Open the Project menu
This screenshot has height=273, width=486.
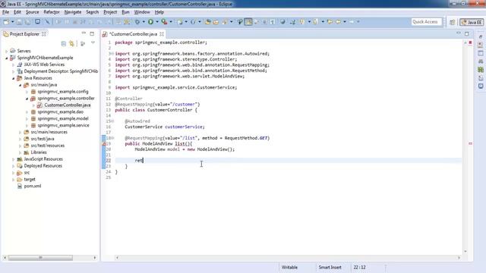click(x=110, y=12)
